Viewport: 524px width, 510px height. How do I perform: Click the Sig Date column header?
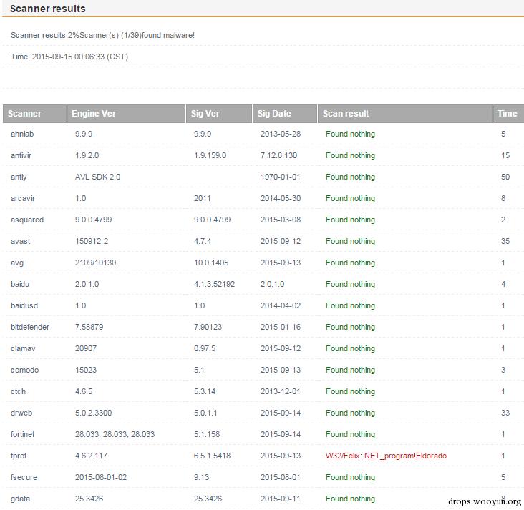[x=275, y=113]
